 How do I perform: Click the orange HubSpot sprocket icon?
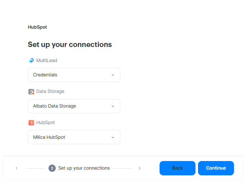[x=31, y=123]
